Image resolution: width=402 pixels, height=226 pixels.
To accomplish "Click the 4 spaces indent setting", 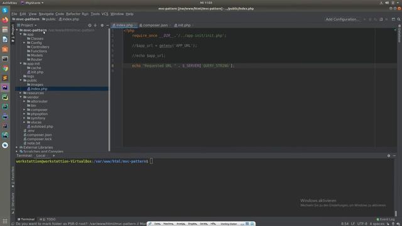I will (x=377, y=223).
